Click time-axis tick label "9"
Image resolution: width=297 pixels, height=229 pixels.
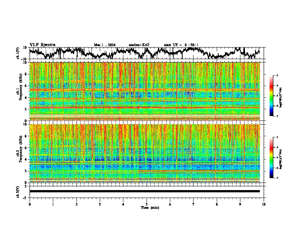pyautogui.click(x=240, y=204)
